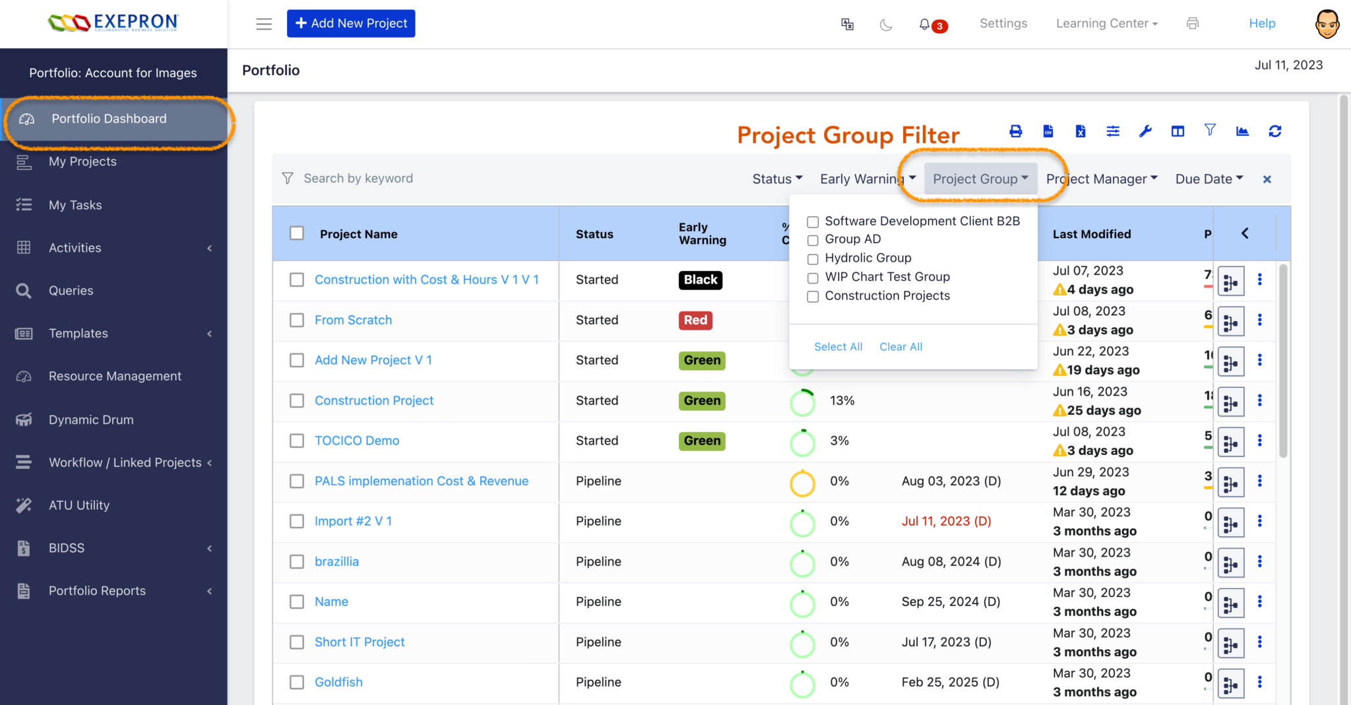Viewport: 1351px width, 705px height.
Task: Select the checkbox for From Scratch project
Action: (x=296, y=320)
